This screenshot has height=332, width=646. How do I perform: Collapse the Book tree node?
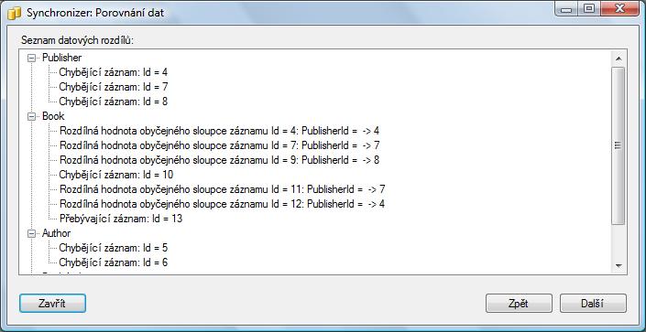point(31,116)
